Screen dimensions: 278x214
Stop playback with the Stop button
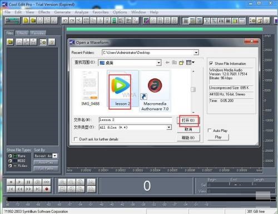pos(11,182)
